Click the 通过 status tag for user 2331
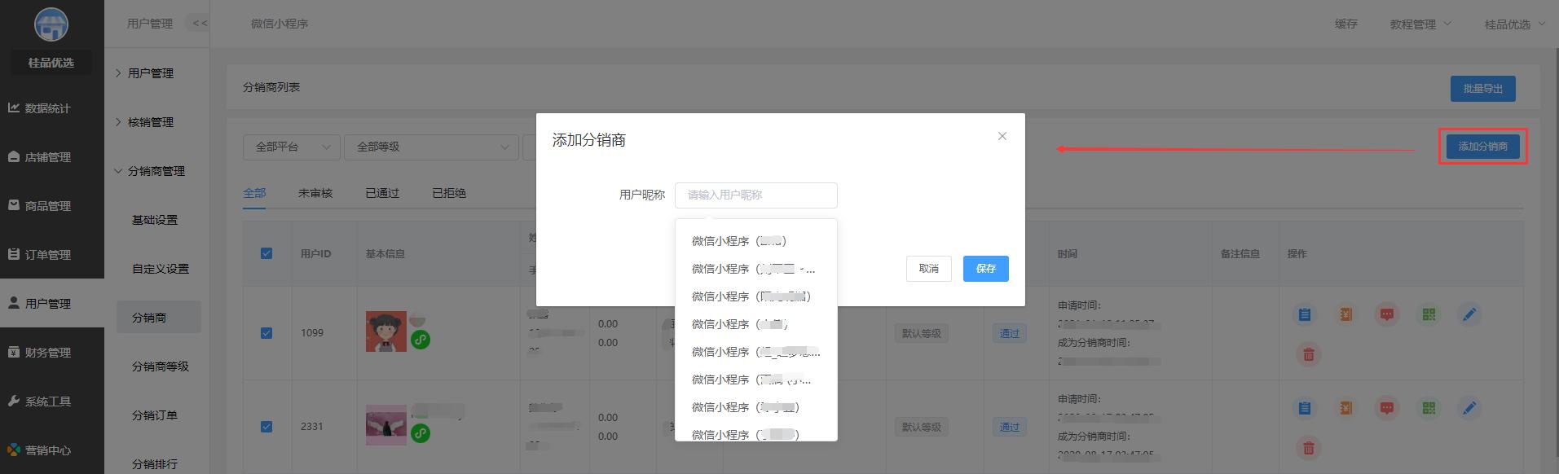This screenshot has height=474, width=1559. point(1010,427)
